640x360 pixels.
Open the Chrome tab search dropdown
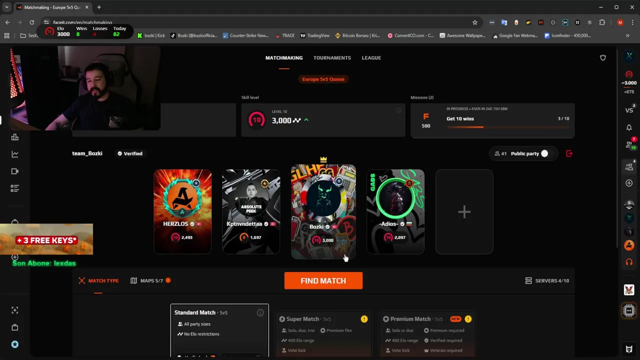[x=6, y=7]
